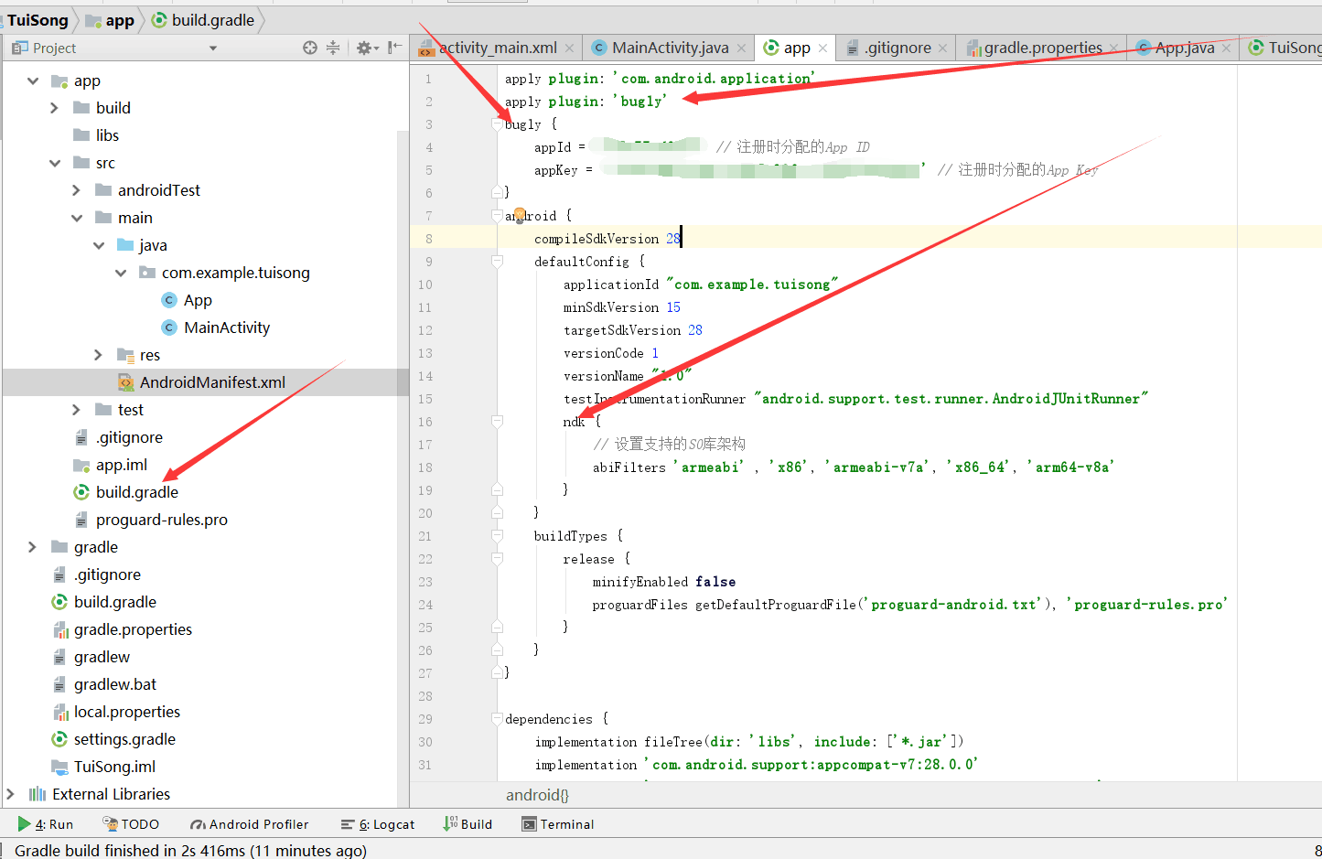Screen dimensions: 1322x859
Task: Select proguard-rules.pro in the project tree
Action: [161, 519]
